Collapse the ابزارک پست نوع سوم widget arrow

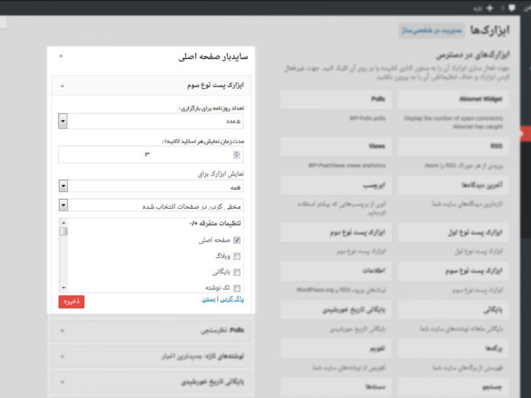[x=62, y=86]
